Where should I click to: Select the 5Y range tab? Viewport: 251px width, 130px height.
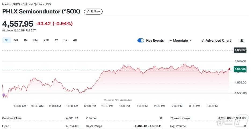(x=66, y=40)
